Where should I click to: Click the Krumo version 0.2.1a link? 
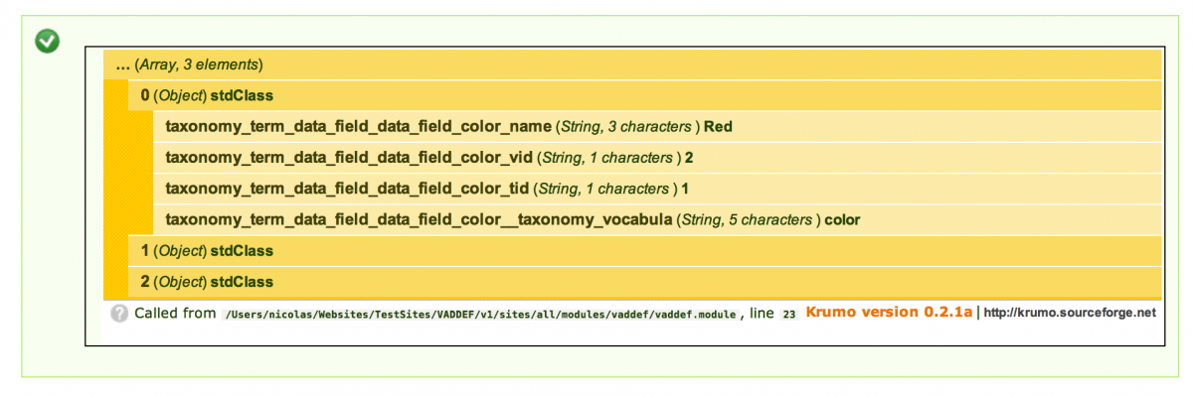tap(889, 312)
